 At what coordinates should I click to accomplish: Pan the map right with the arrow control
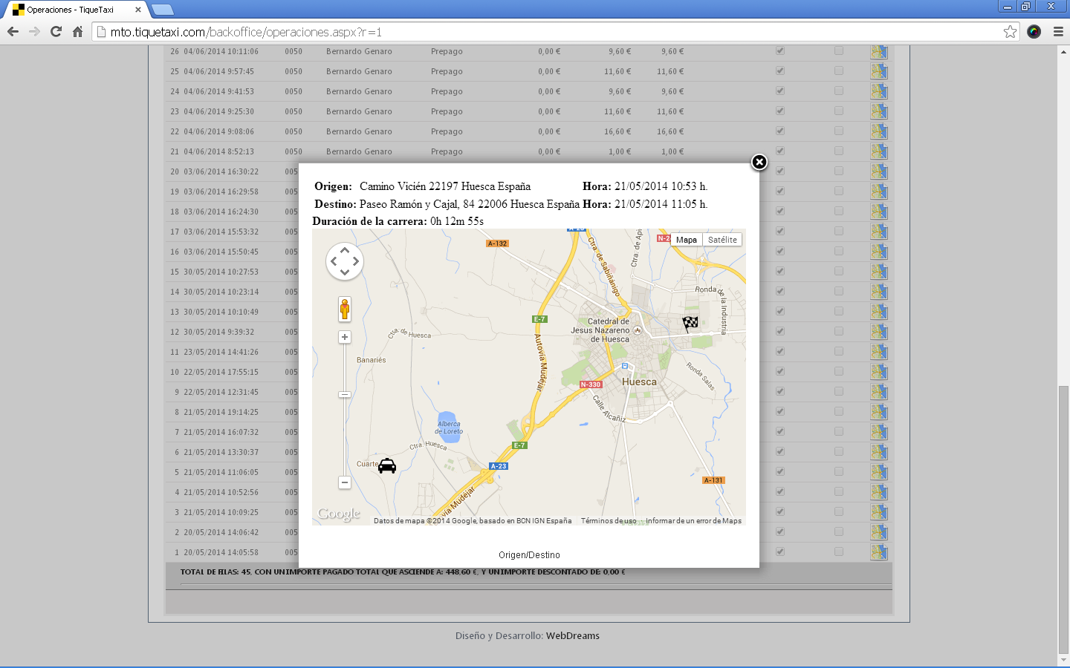click(x=355, y=261)
